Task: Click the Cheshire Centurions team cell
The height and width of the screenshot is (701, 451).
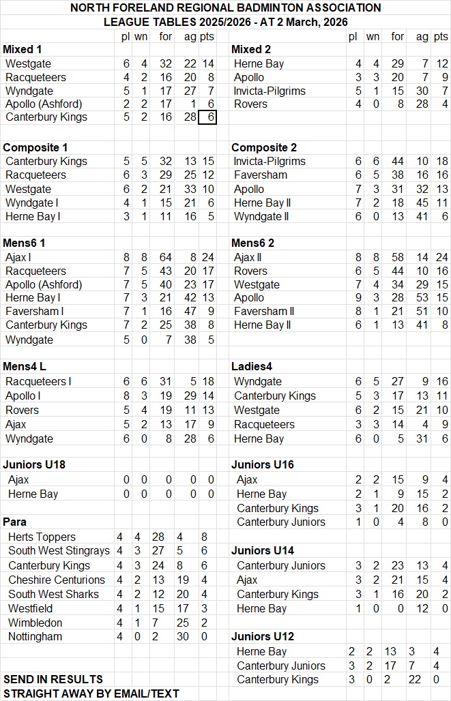Action: (x=57, y=580)
